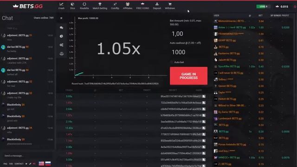Click the red YouTube footer icon

click(x=34, y=164)
